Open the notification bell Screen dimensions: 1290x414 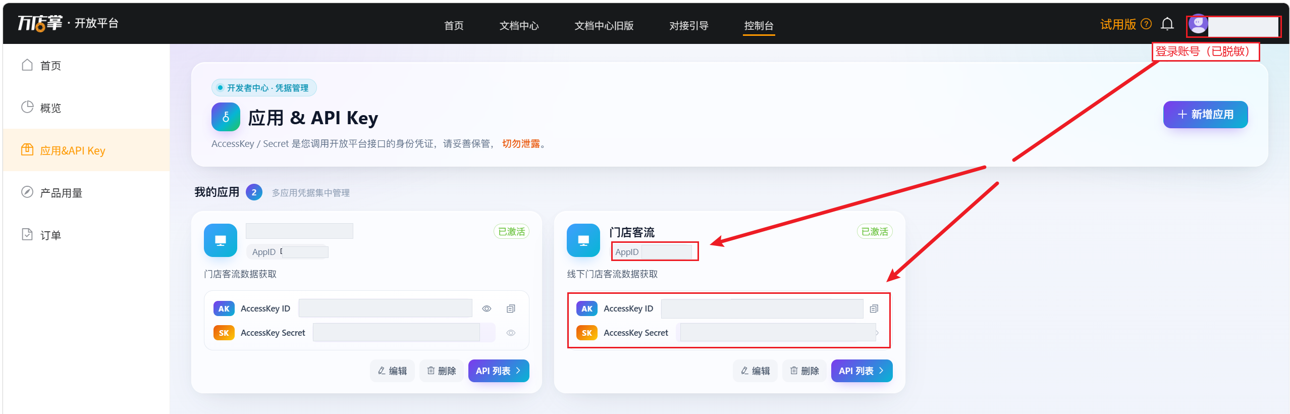pos(1167,24)
